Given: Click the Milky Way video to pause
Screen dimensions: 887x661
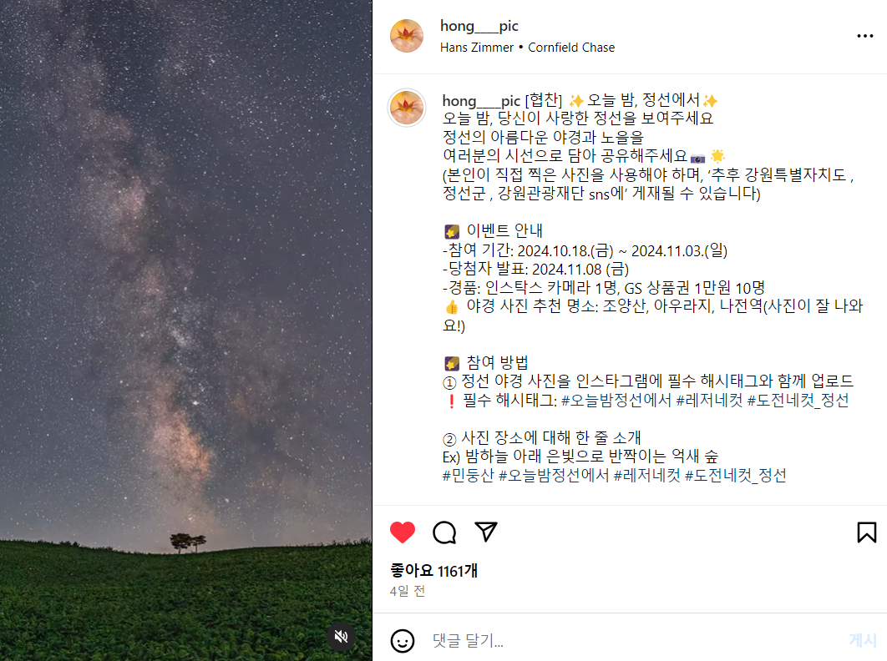Looking at the screenshot, I should tap(186, 330).
